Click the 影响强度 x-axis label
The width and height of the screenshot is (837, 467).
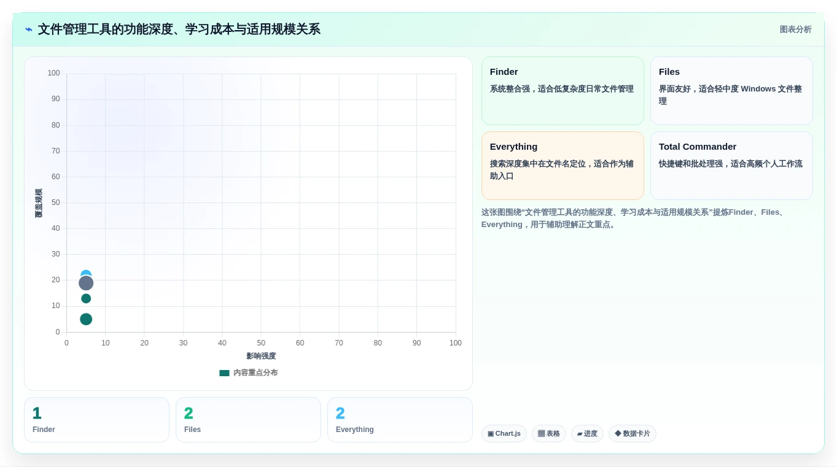click(x=261, y=356)
